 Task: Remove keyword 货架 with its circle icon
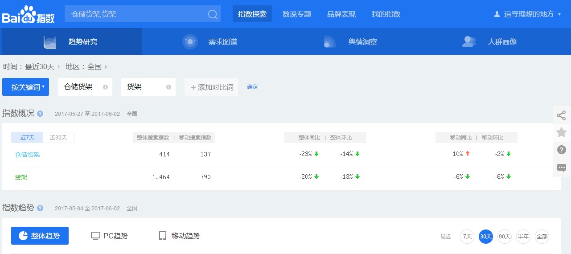tap(168, 87)
